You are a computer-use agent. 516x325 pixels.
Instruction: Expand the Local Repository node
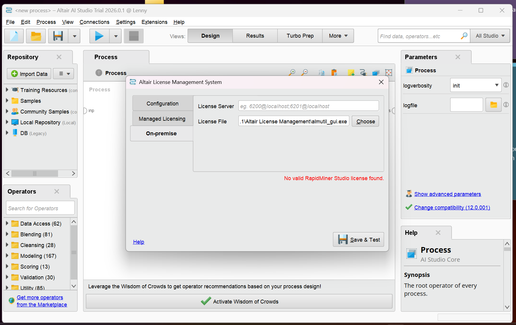pos(7,122)
